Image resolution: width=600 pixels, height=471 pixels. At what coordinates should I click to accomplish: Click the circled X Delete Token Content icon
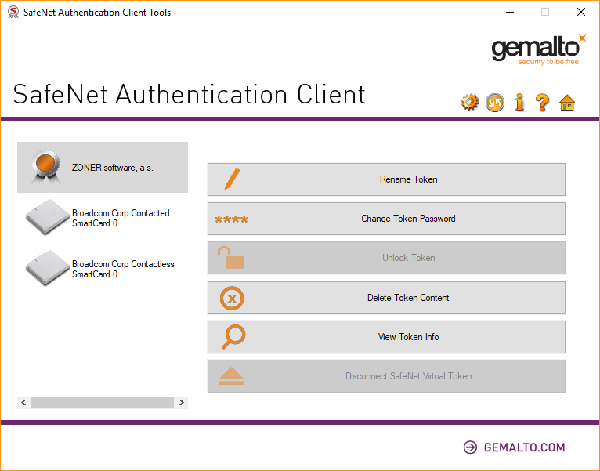(x=232, y=298)
